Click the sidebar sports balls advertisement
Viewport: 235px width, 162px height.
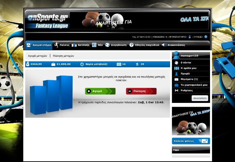pyautogui.click(x=191, y=121)
